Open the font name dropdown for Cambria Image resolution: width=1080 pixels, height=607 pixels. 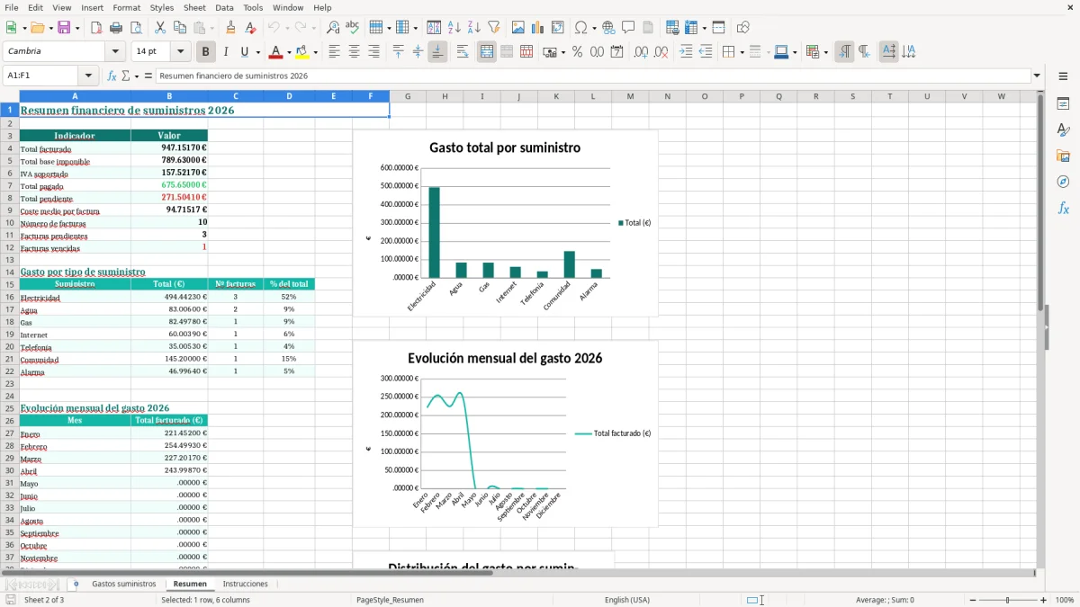(117, 52)
